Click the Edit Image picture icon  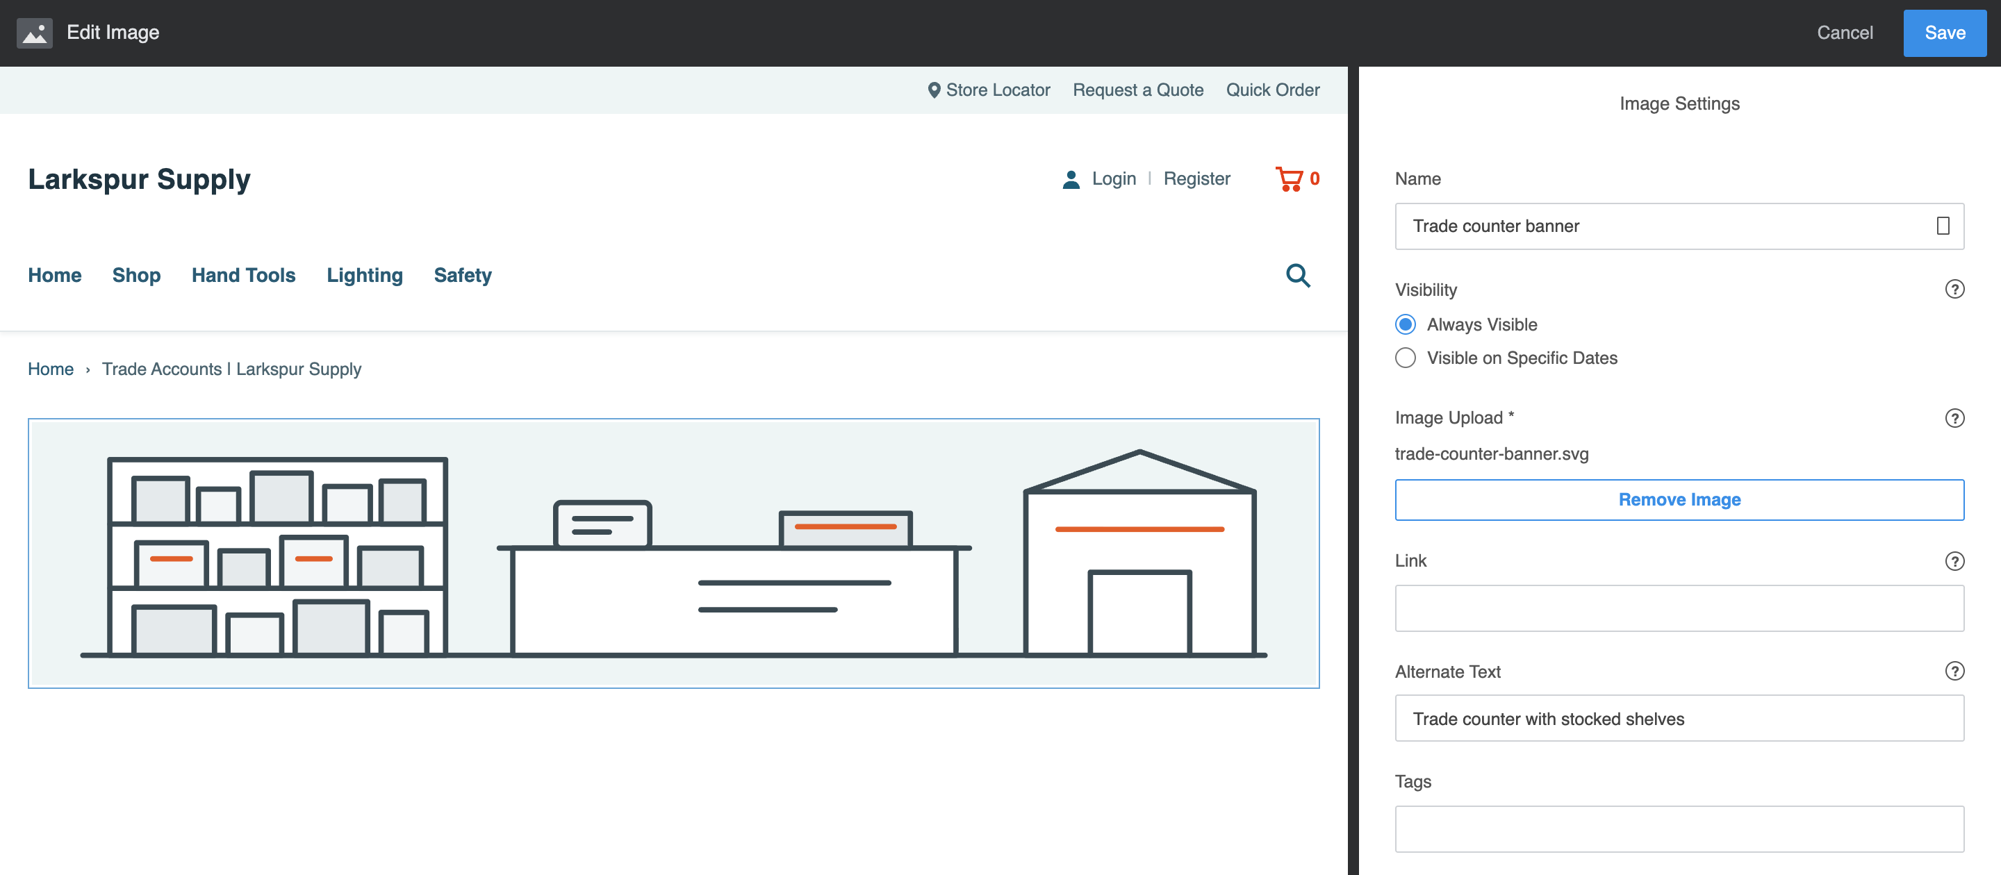[34, 33]
